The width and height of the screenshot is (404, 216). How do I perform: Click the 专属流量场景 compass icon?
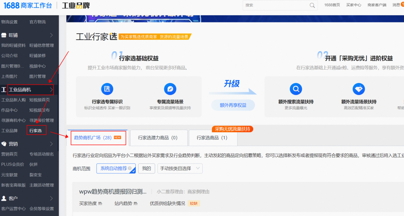point(170,89)
